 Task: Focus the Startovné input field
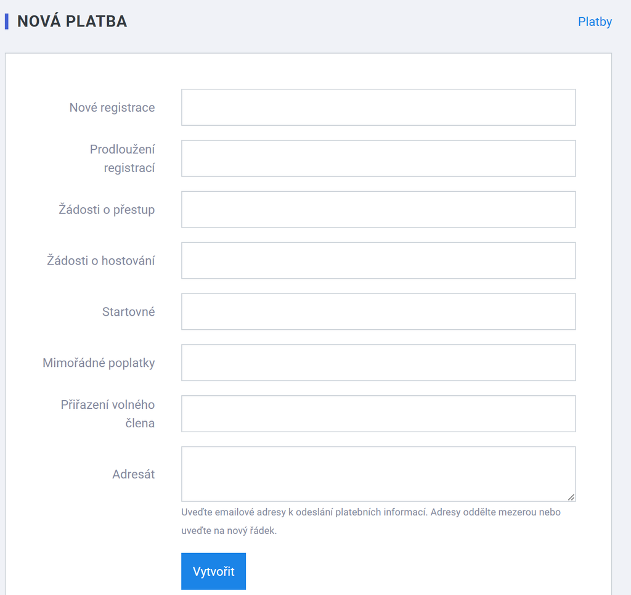pos(378,311)
